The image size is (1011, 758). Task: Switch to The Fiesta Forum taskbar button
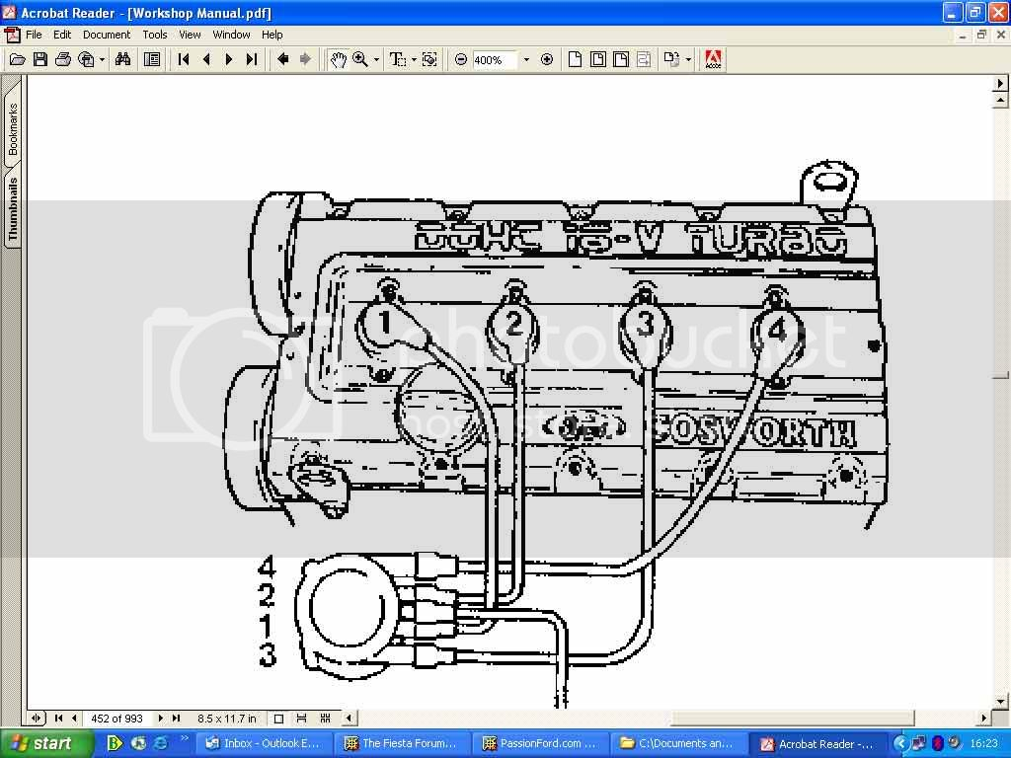pyautogui.click(x=401, y=743)
